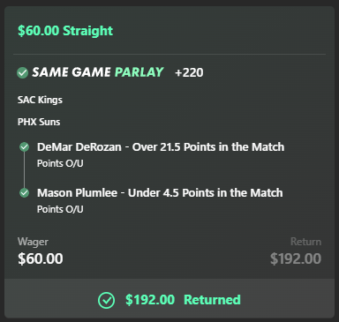Click the Returned status text in footer
This screenshot has width=339, height=322.
pyautogui.click(x=212, y=300)
